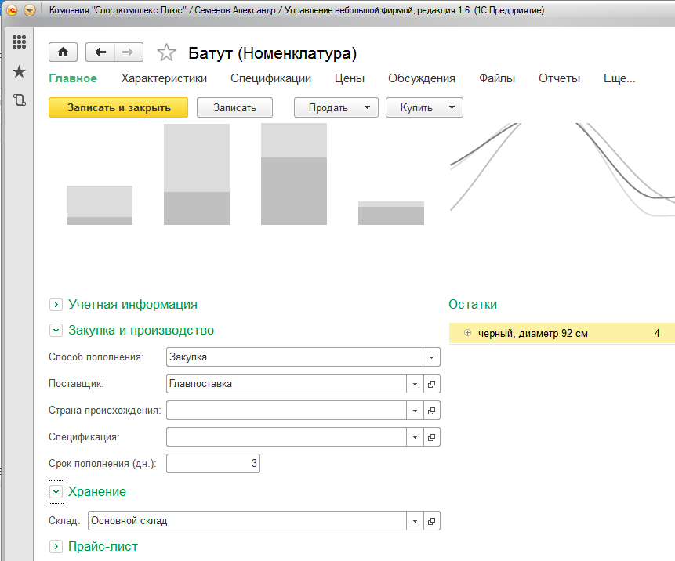Open Склад Основной склад record form
The height and width of the screenshot is (561, 675).
432,521
